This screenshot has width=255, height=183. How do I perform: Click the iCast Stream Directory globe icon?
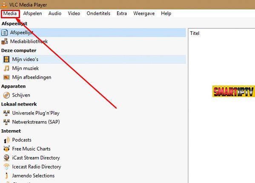pos(6,157)
